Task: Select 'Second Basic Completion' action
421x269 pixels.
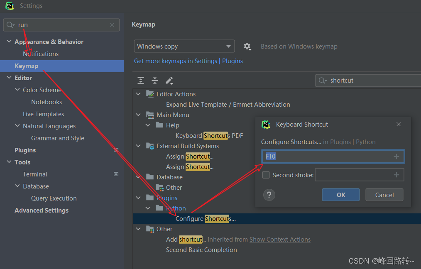Action: point(201,249)
